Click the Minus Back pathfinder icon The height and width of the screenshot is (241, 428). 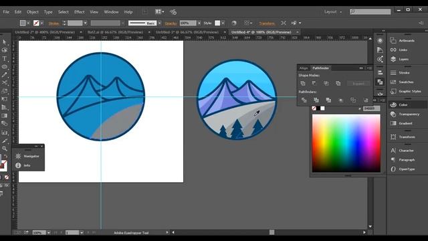coord(366,100)
